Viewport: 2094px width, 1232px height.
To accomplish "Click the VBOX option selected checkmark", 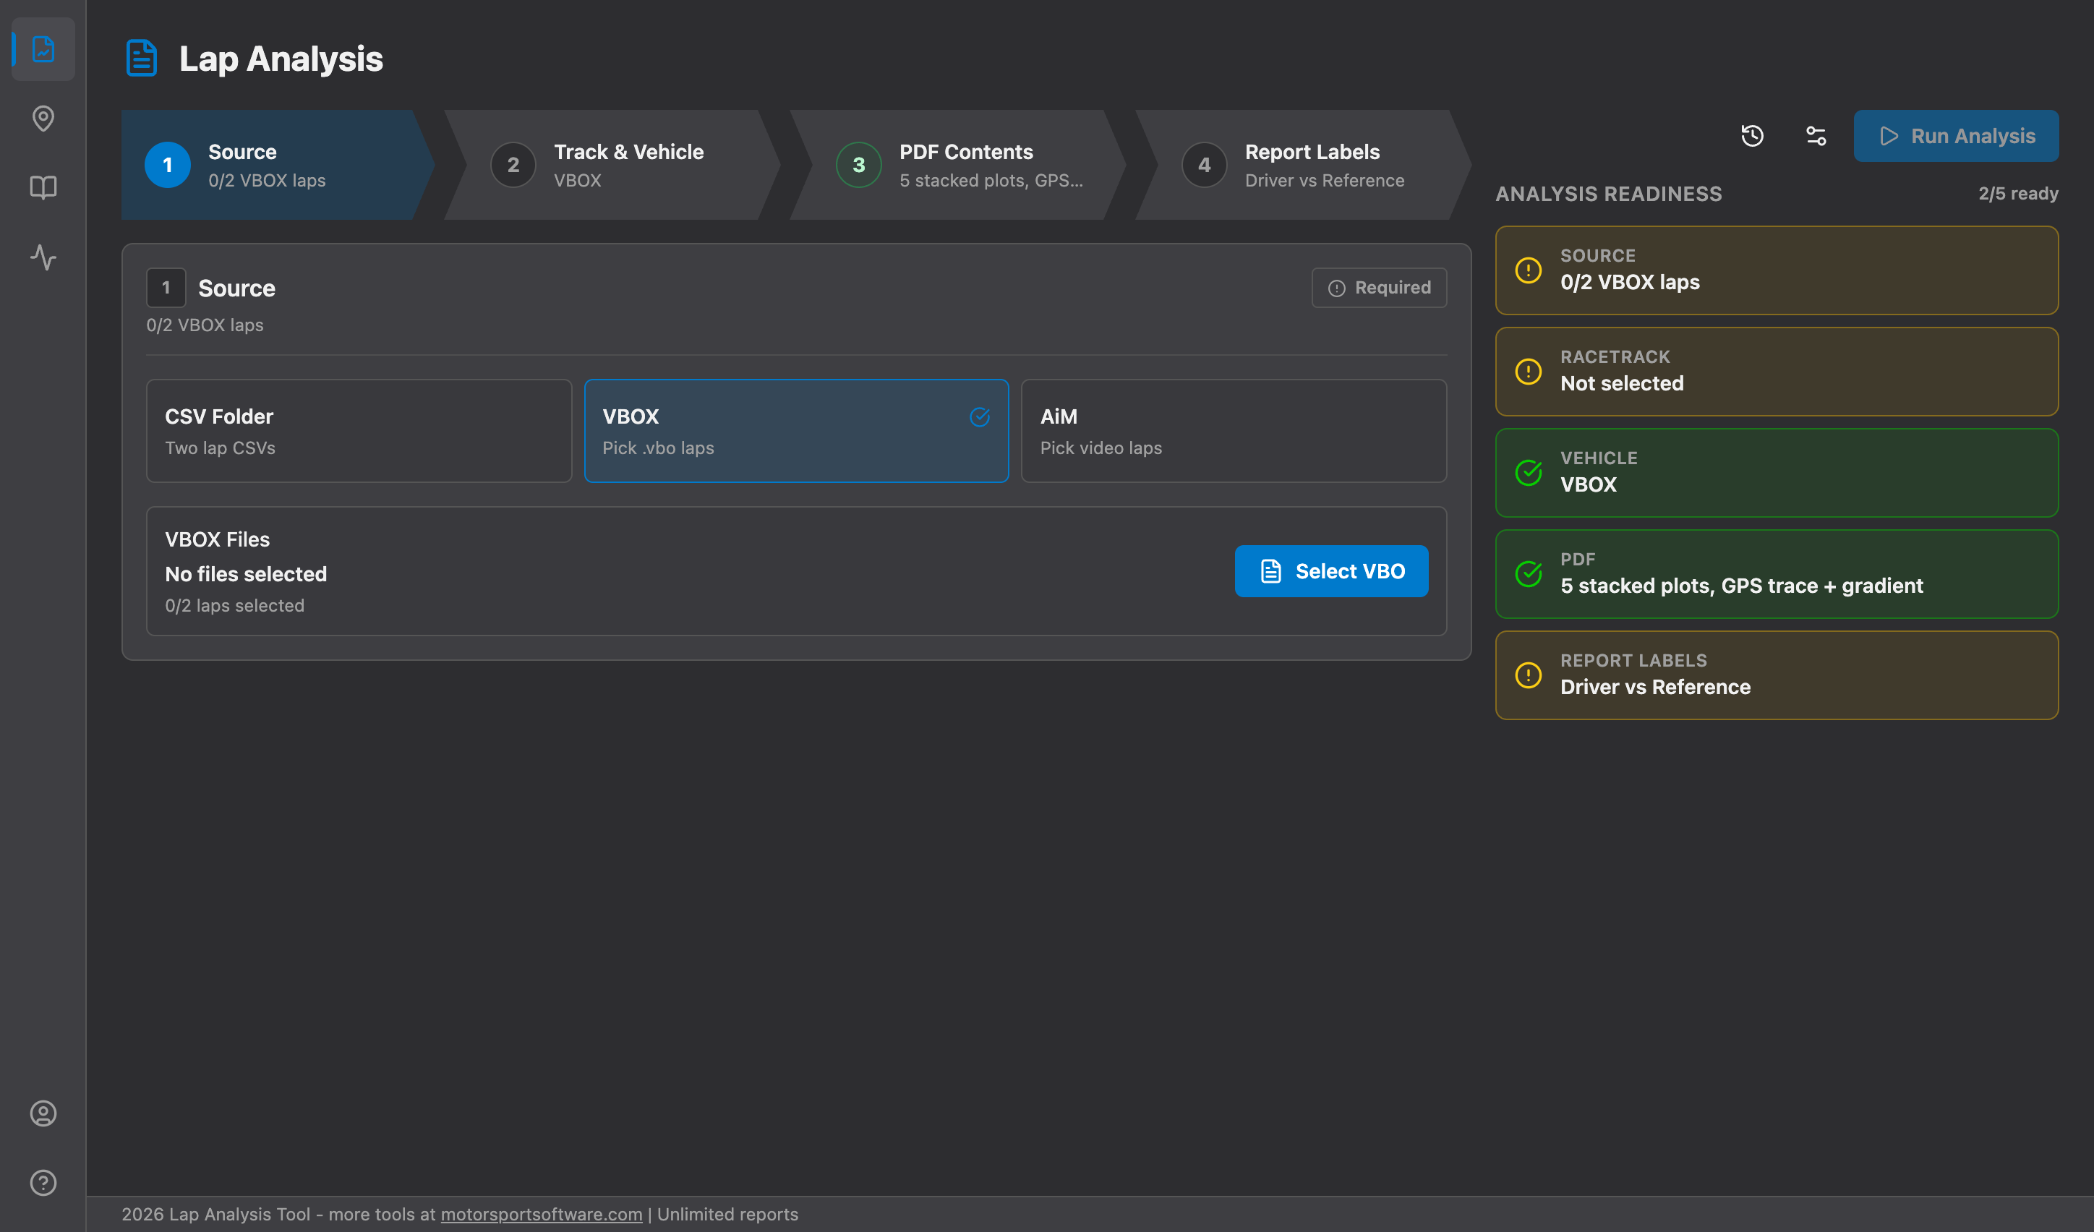I will 980,416.
